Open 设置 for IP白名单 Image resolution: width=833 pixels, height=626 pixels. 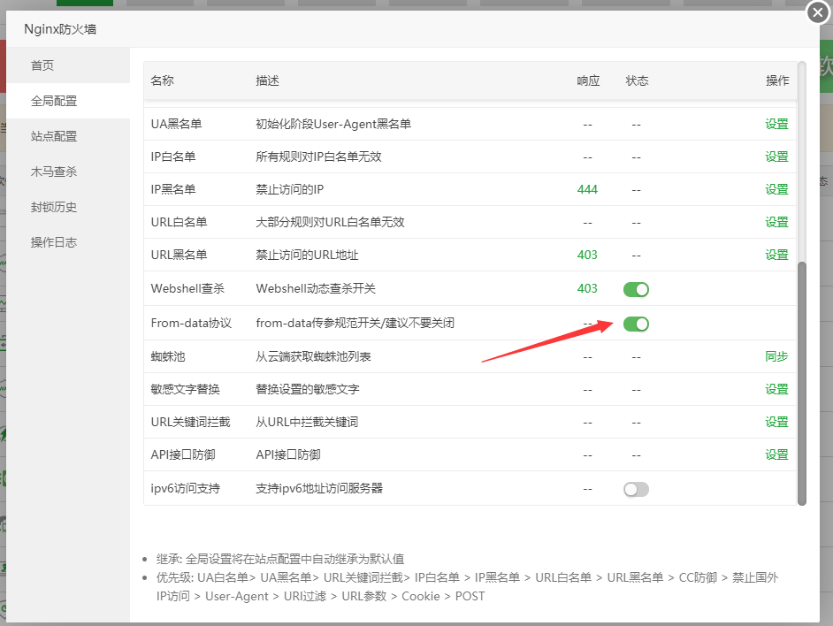pyautogui.click(x=776, y=156)
